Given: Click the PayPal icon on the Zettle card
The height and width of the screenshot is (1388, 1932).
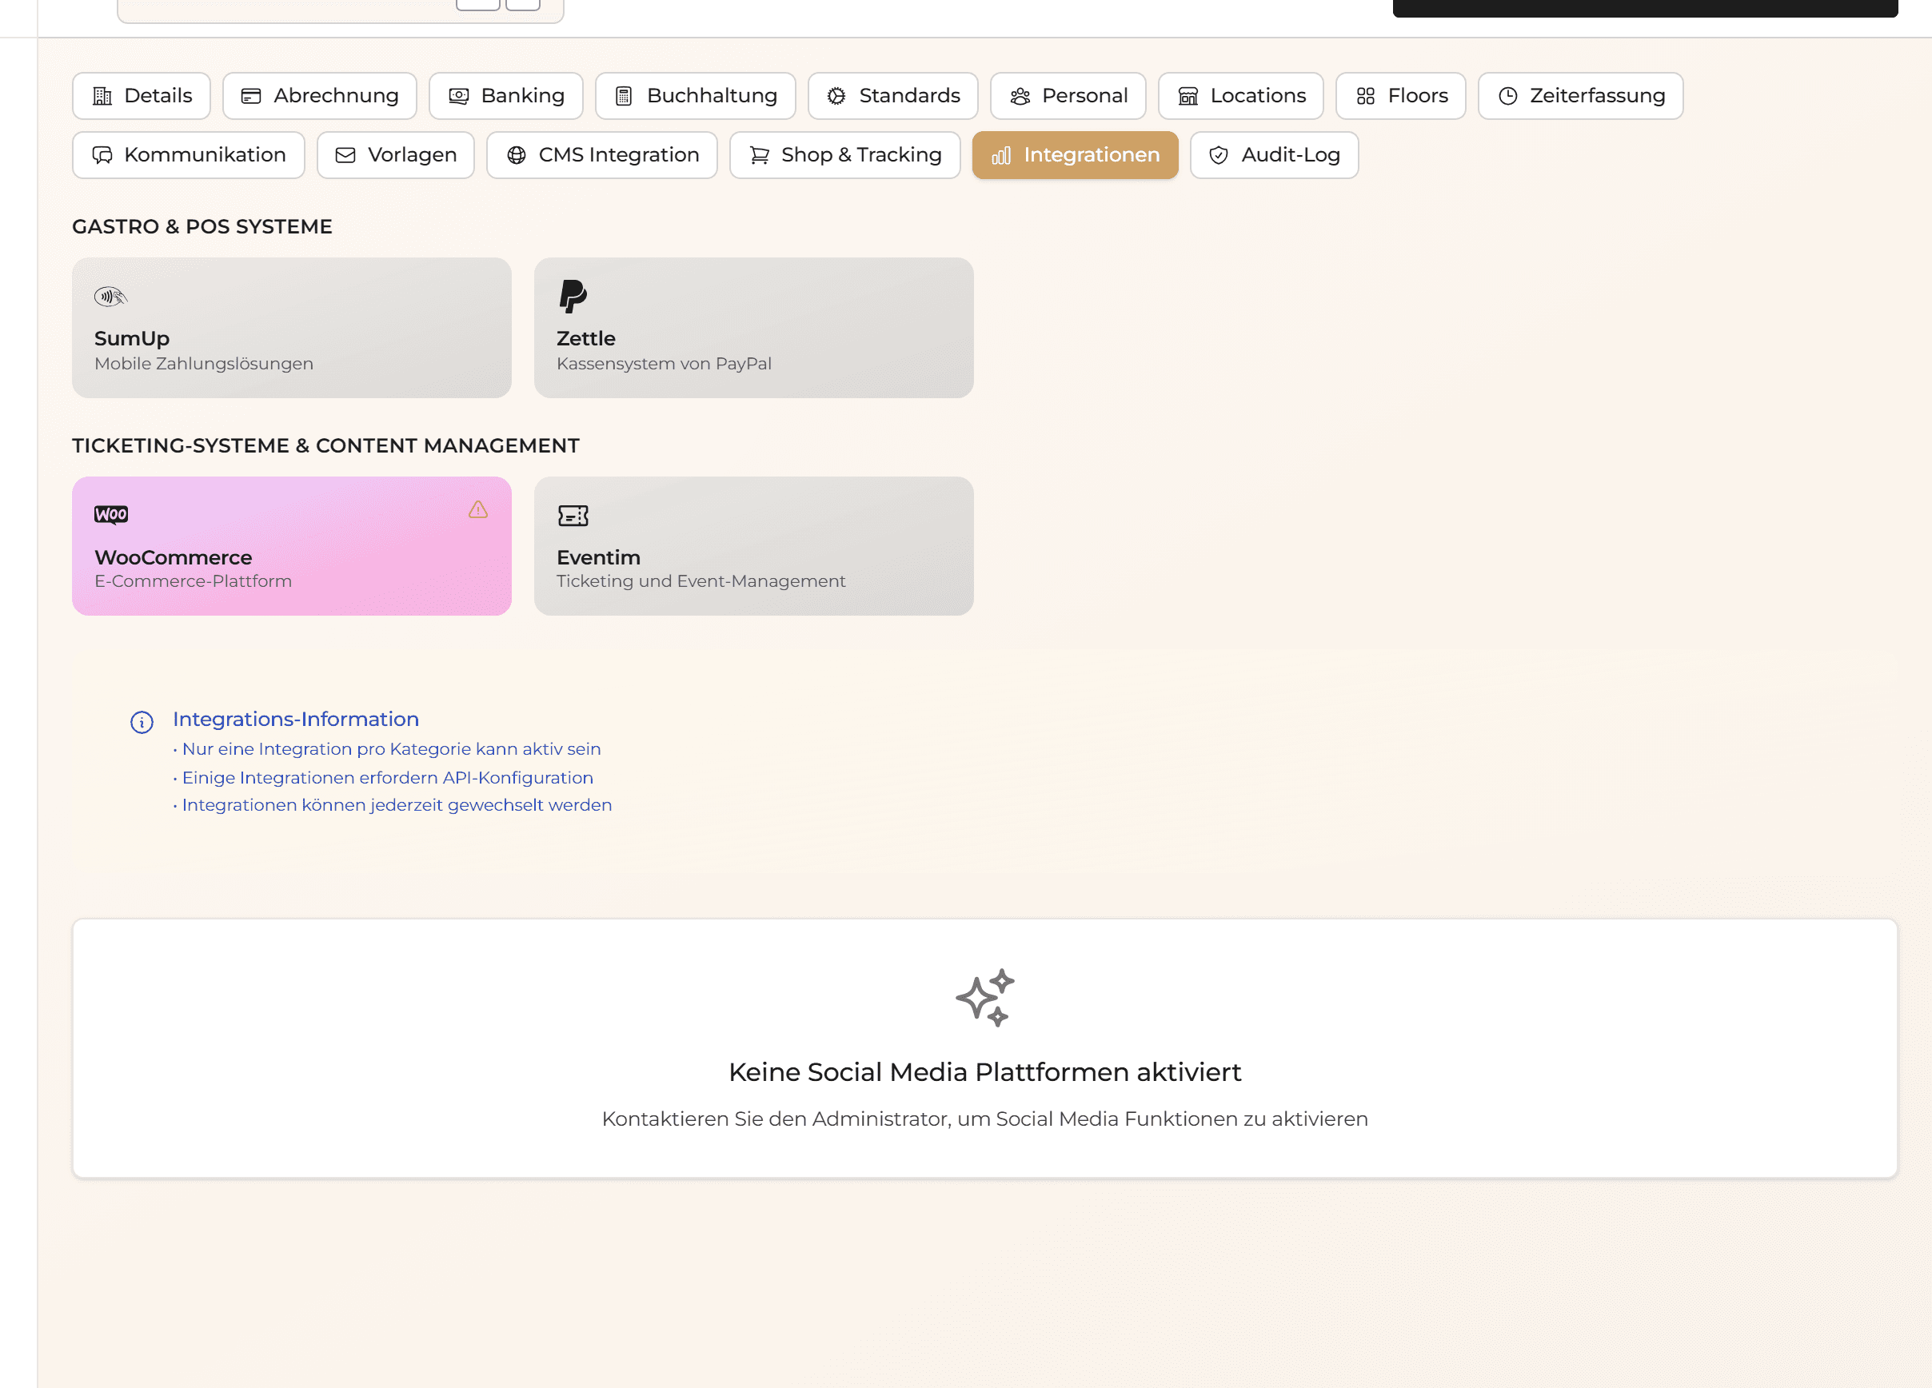Looking at the screenshot, I should coord(573,296).
